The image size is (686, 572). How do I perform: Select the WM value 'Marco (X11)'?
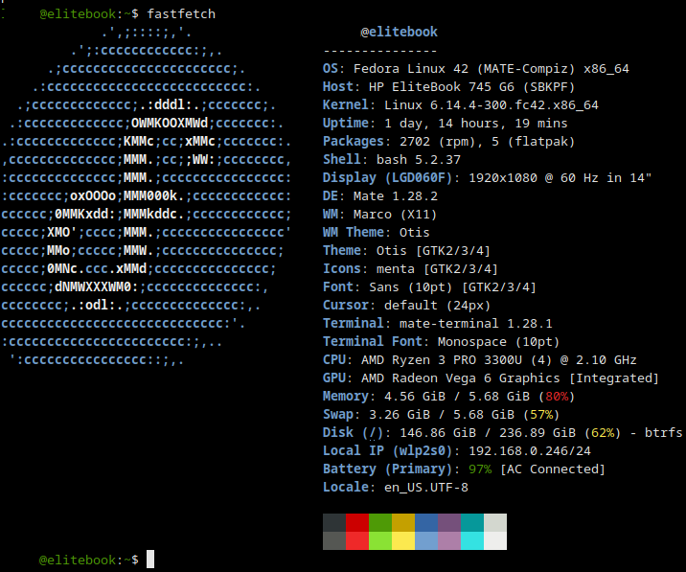click(x=396, y=215)
